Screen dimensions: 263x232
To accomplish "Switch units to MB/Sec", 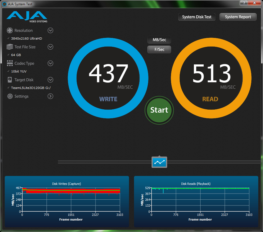I will pos(159,40).
